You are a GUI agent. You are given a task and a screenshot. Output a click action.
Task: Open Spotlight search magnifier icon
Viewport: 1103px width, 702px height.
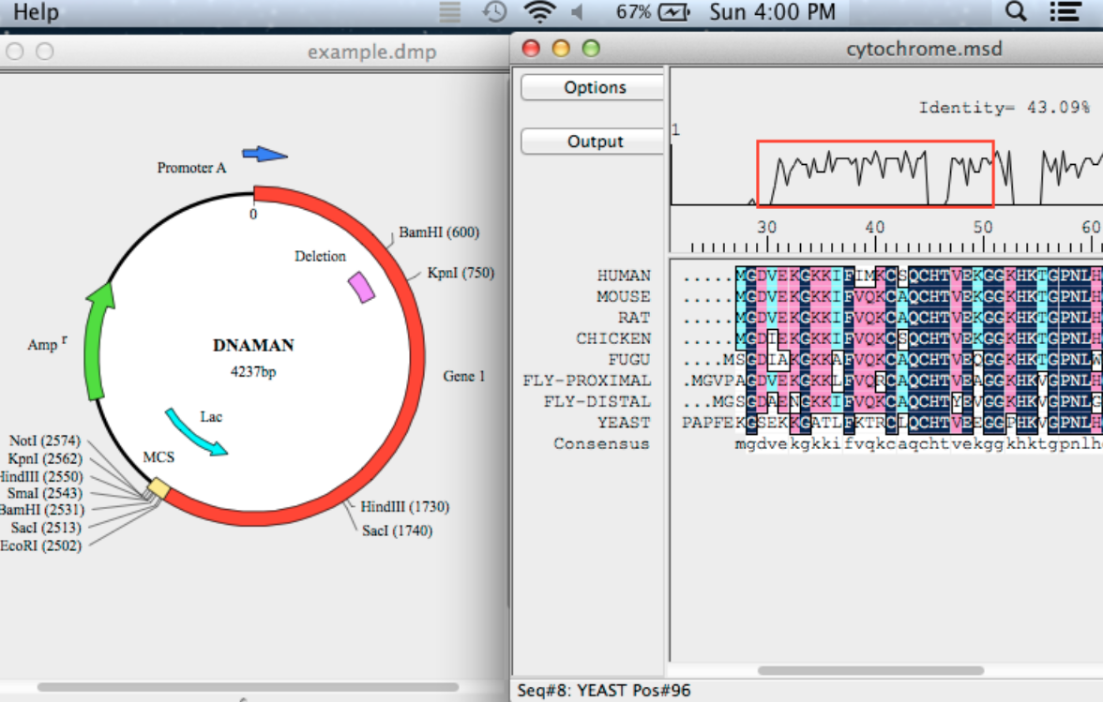coord(1015,11)
